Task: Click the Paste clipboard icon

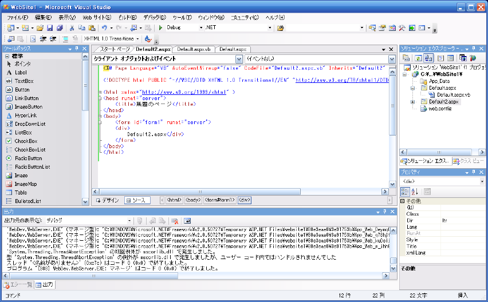Action: (x=92, y=28)
